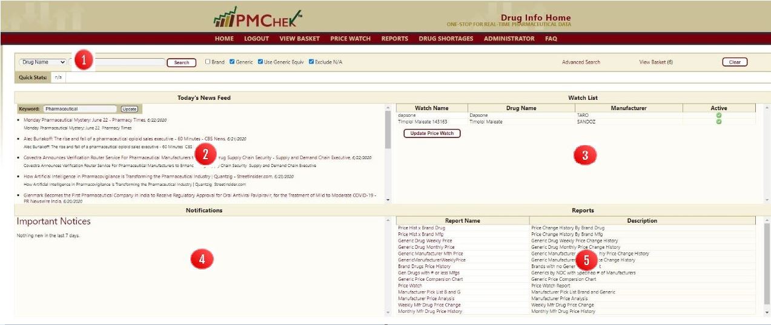Click the green Active icon for dapsone
The image size is (771, 325).
[x=719, y=115]
